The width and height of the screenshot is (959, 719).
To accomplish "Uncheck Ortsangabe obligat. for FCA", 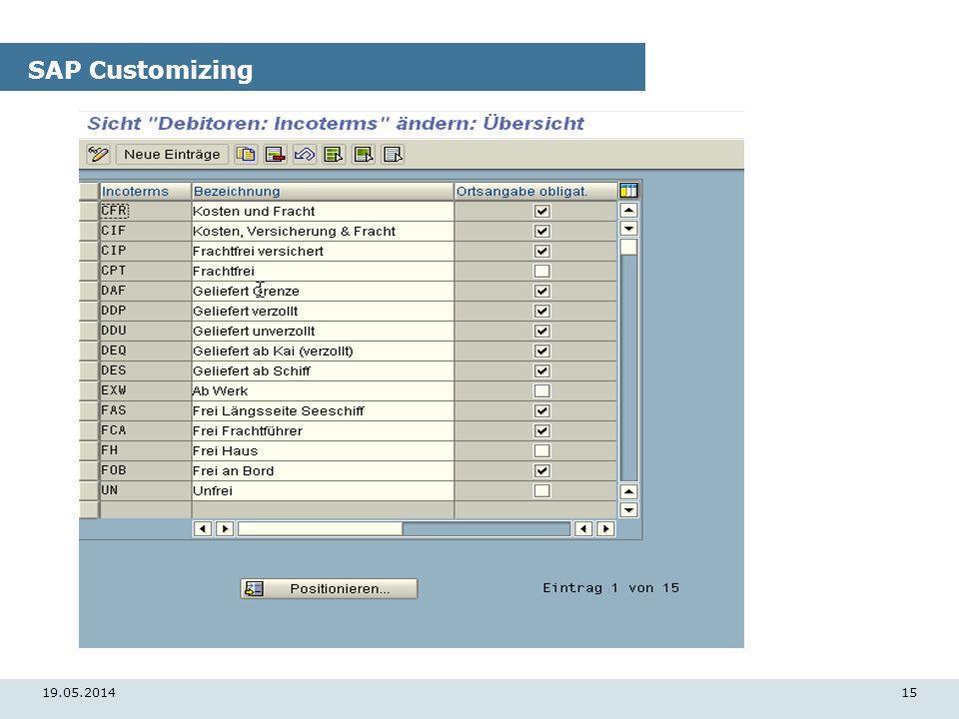I will click(541, 430).
